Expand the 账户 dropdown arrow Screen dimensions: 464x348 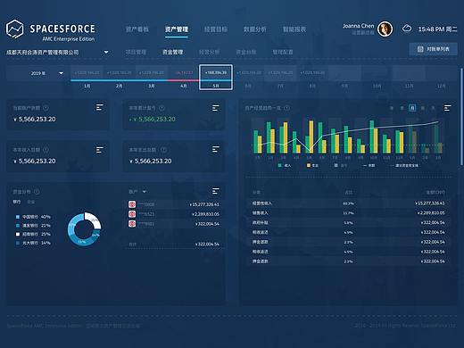pos(145,192)
